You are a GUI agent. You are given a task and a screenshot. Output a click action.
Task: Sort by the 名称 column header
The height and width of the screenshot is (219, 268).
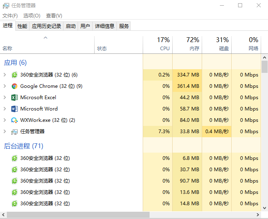[47, 45]
